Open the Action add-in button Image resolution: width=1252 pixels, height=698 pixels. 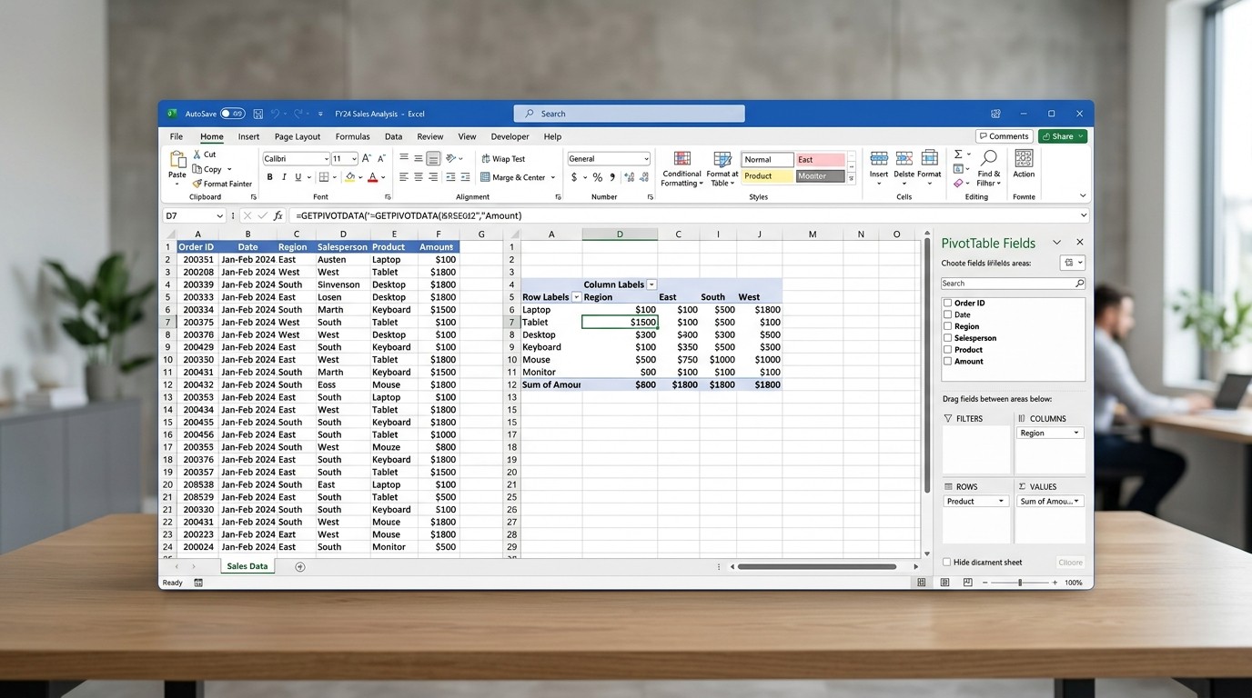coord(1024,164)
